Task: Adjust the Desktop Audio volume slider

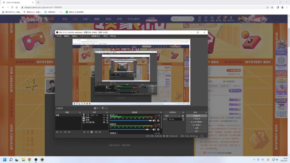Action: click(x=131, y=130)
